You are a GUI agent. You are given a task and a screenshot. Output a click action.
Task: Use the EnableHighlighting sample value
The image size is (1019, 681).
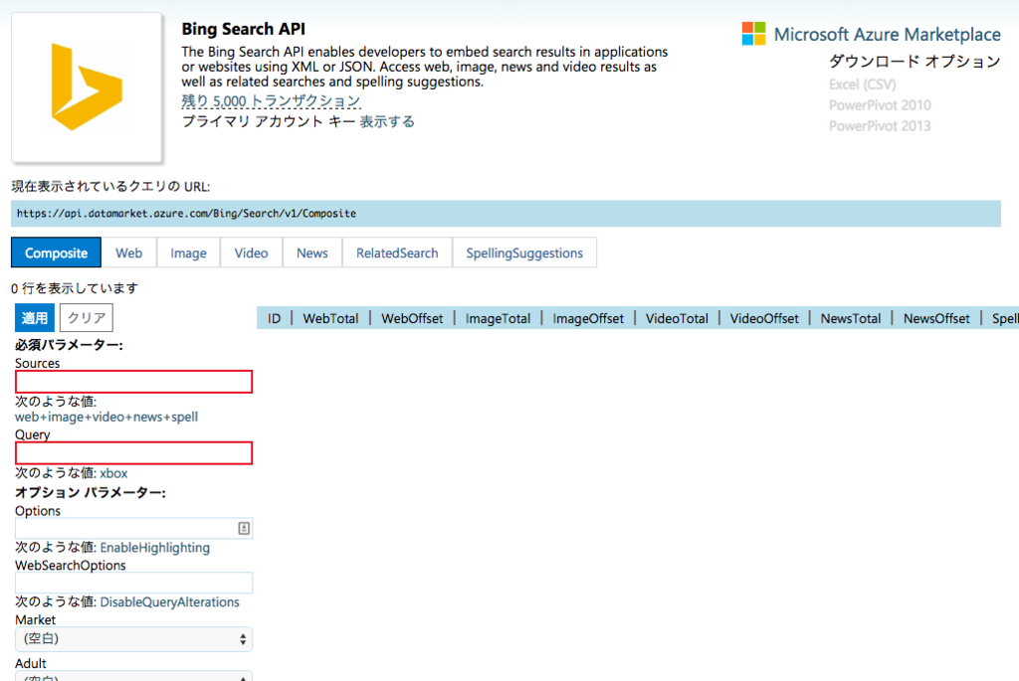[154, 548]
